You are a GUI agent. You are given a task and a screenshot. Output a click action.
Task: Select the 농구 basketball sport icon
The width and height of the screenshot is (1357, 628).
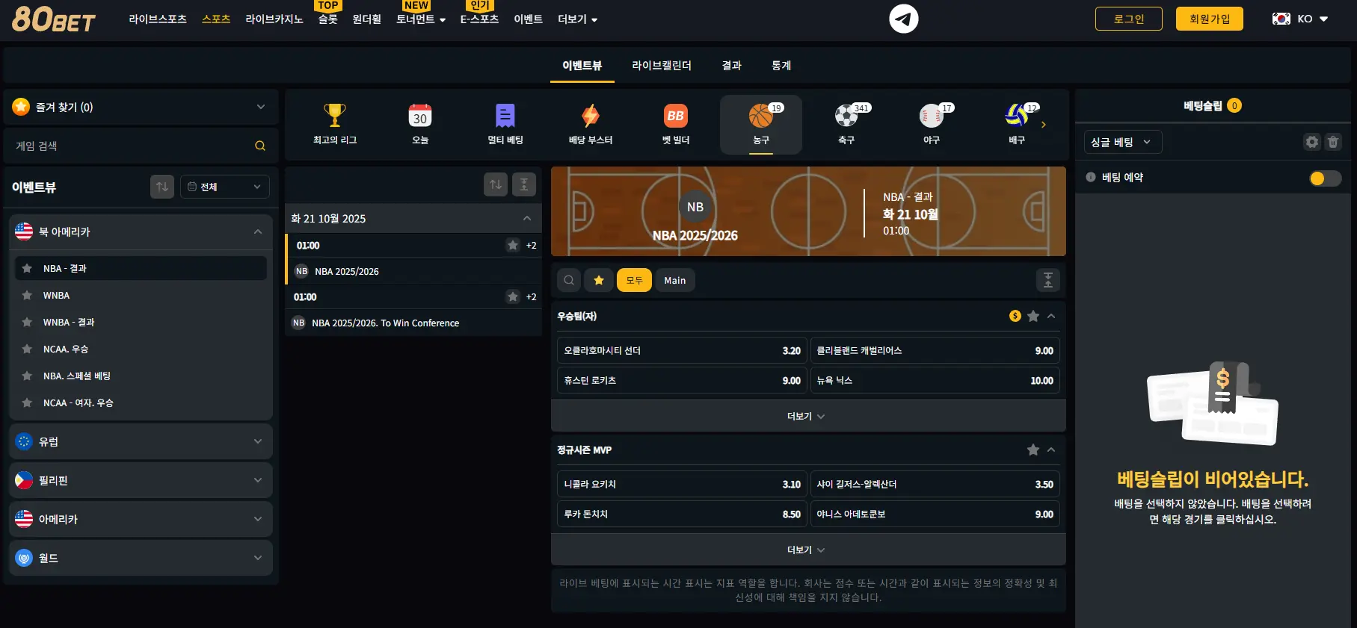click(x=761, y=116)
